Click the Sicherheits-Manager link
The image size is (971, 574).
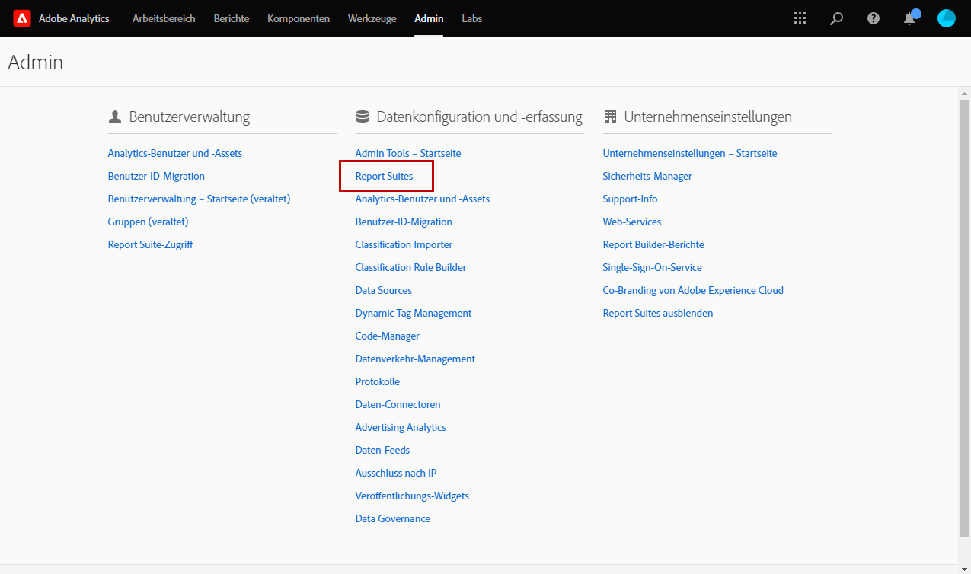pyautogui.click(x=647, y=176)
